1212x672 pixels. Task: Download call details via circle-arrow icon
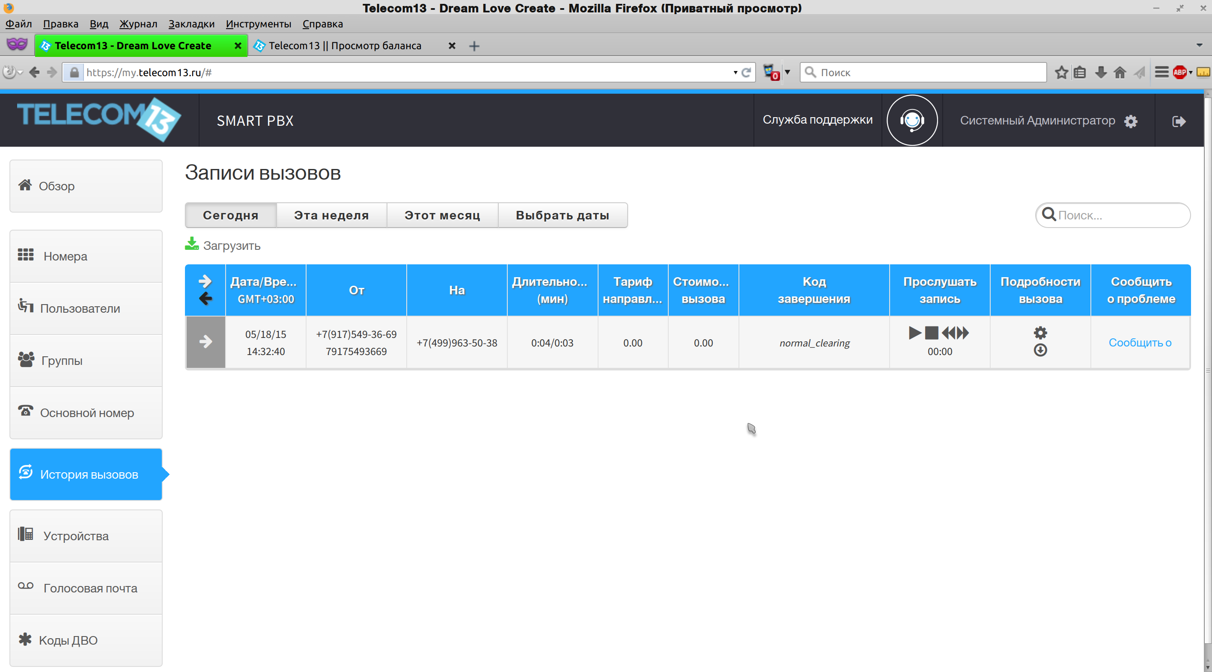(1040, 350)
